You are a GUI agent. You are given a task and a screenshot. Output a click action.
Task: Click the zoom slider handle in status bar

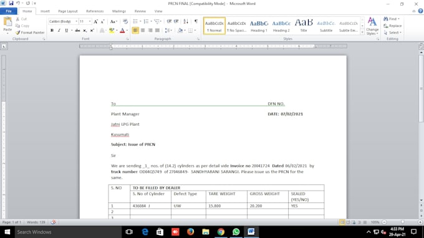pos(403,222)
